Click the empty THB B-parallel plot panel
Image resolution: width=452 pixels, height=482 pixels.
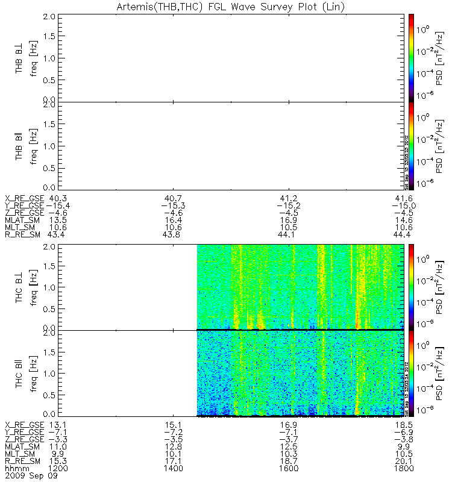[231, 146]
